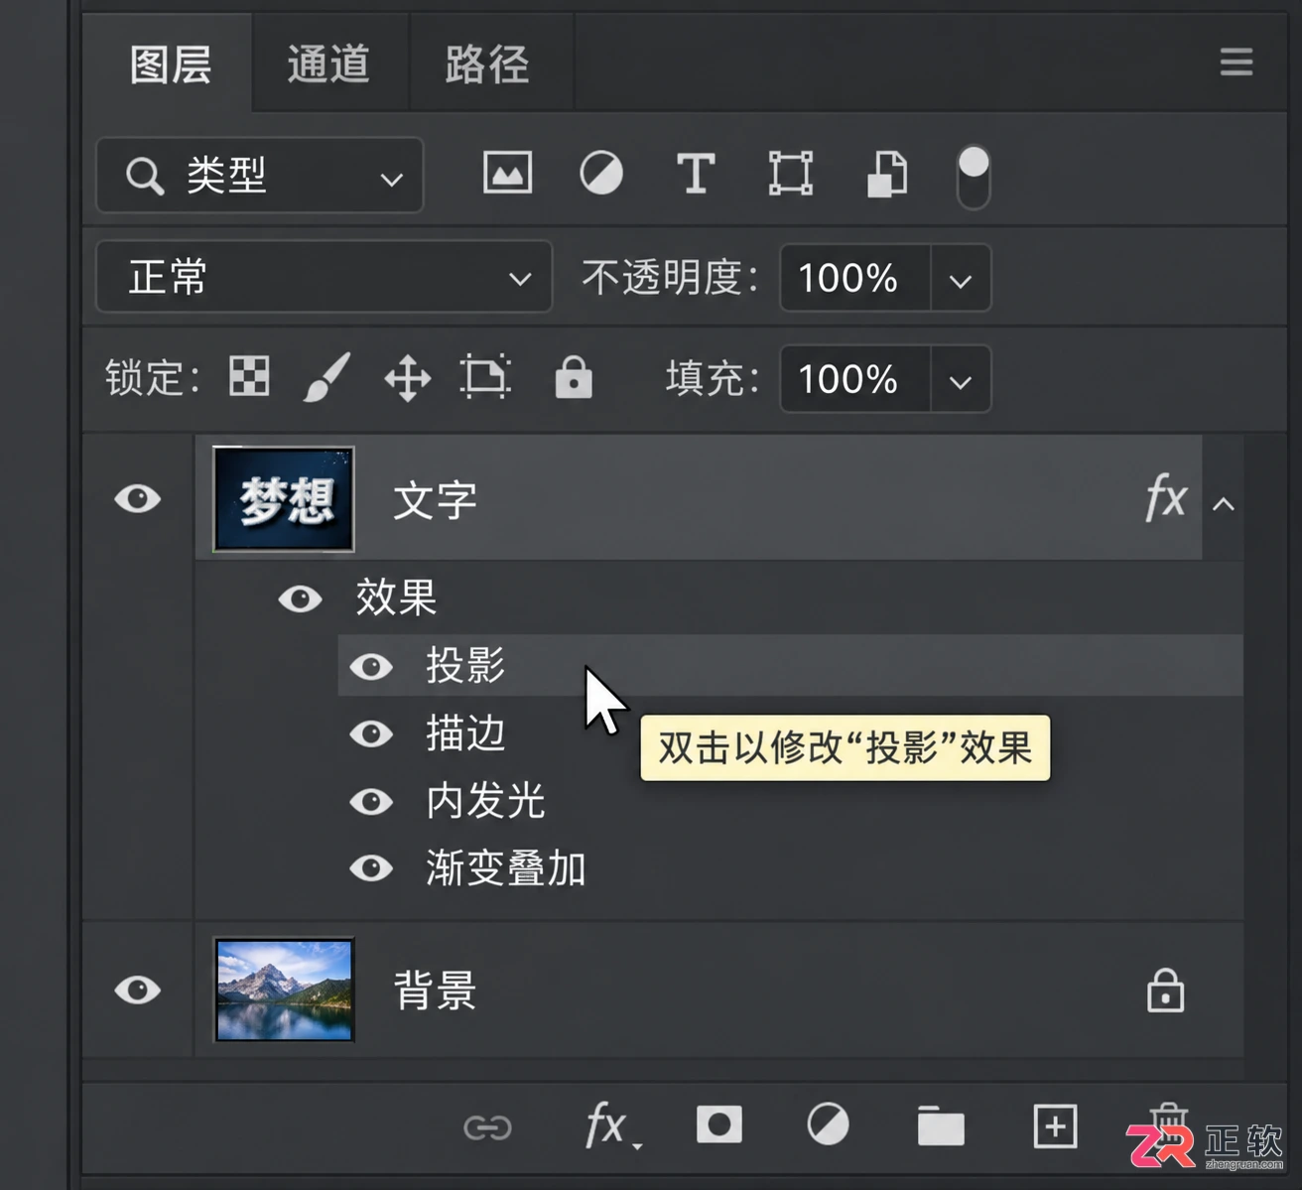Open the layer filter type dropdown
The width and height of the screenshot is (1302, 1190).
(x=260, y=176)
